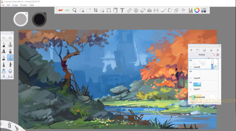
Task: Hide Layer6 using its eye icon
Action: (x=191, y=60)
